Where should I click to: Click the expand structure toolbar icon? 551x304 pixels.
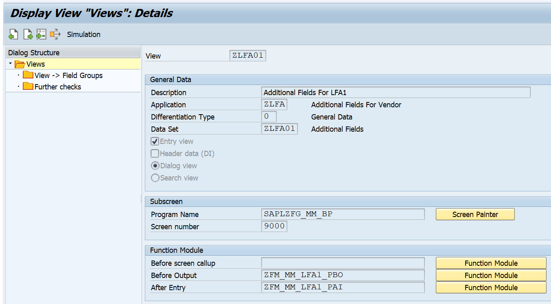(55, 34)
